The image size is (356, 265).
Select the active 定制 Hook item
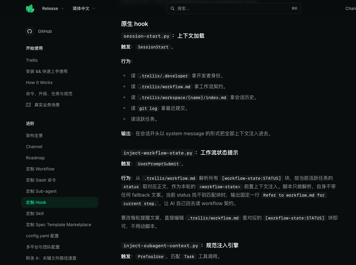60,202
